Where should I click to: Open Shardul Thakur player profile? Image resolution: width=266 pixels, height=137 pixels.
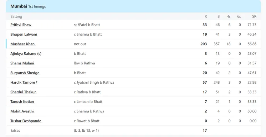tap(23, 92)
